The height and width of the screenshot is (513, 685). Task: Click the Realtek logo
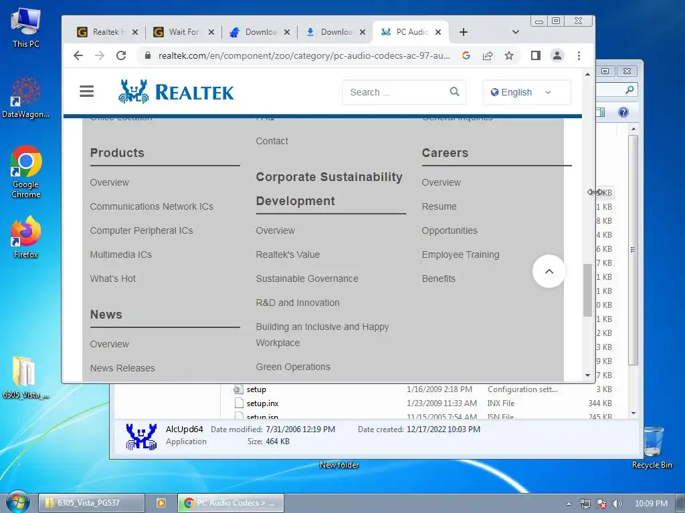[x=176, y=92]
